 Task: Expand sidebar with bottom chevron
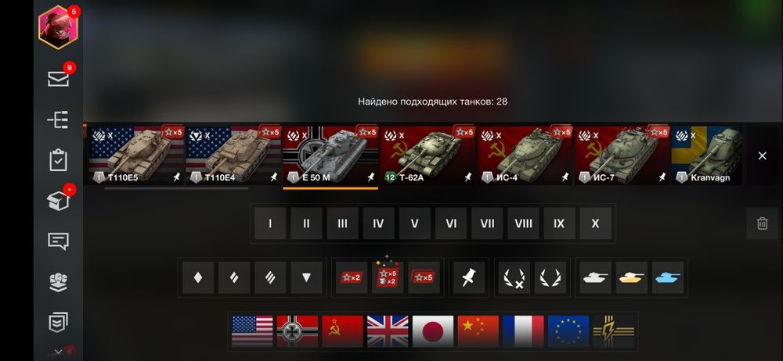coord(59,352)
